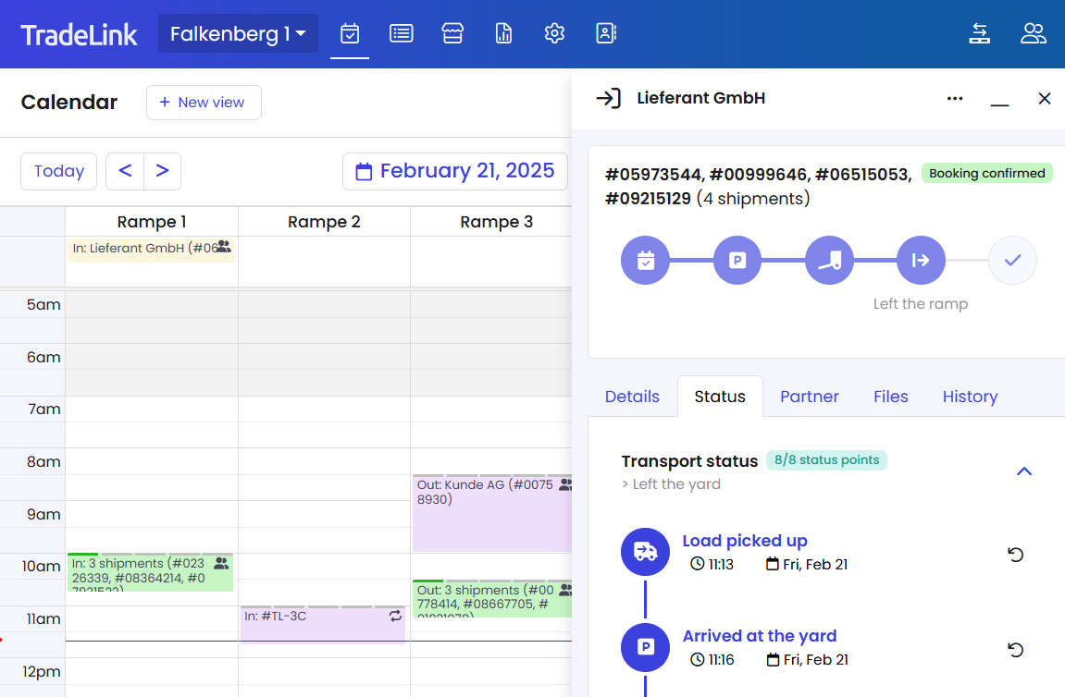Switch to the History tab
Screen dimensions: 1065x697
tap(970, 397)
